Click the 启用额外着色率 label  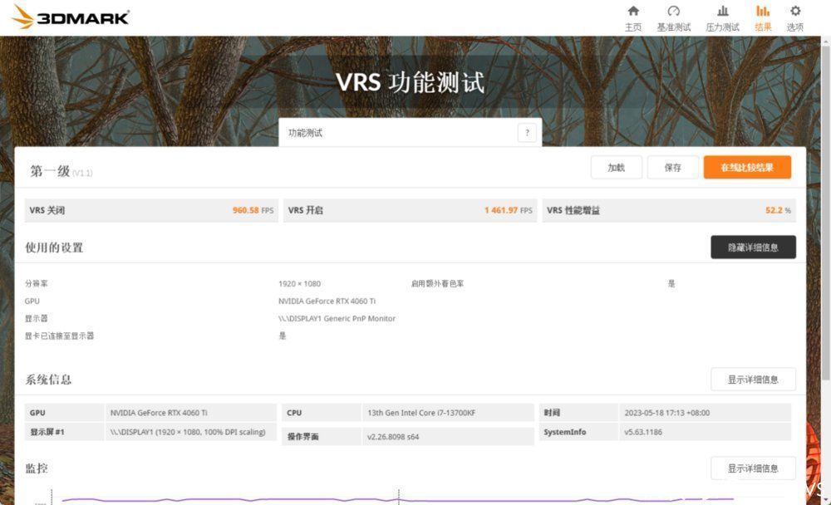pyautogui.click(x=437, y=283)
